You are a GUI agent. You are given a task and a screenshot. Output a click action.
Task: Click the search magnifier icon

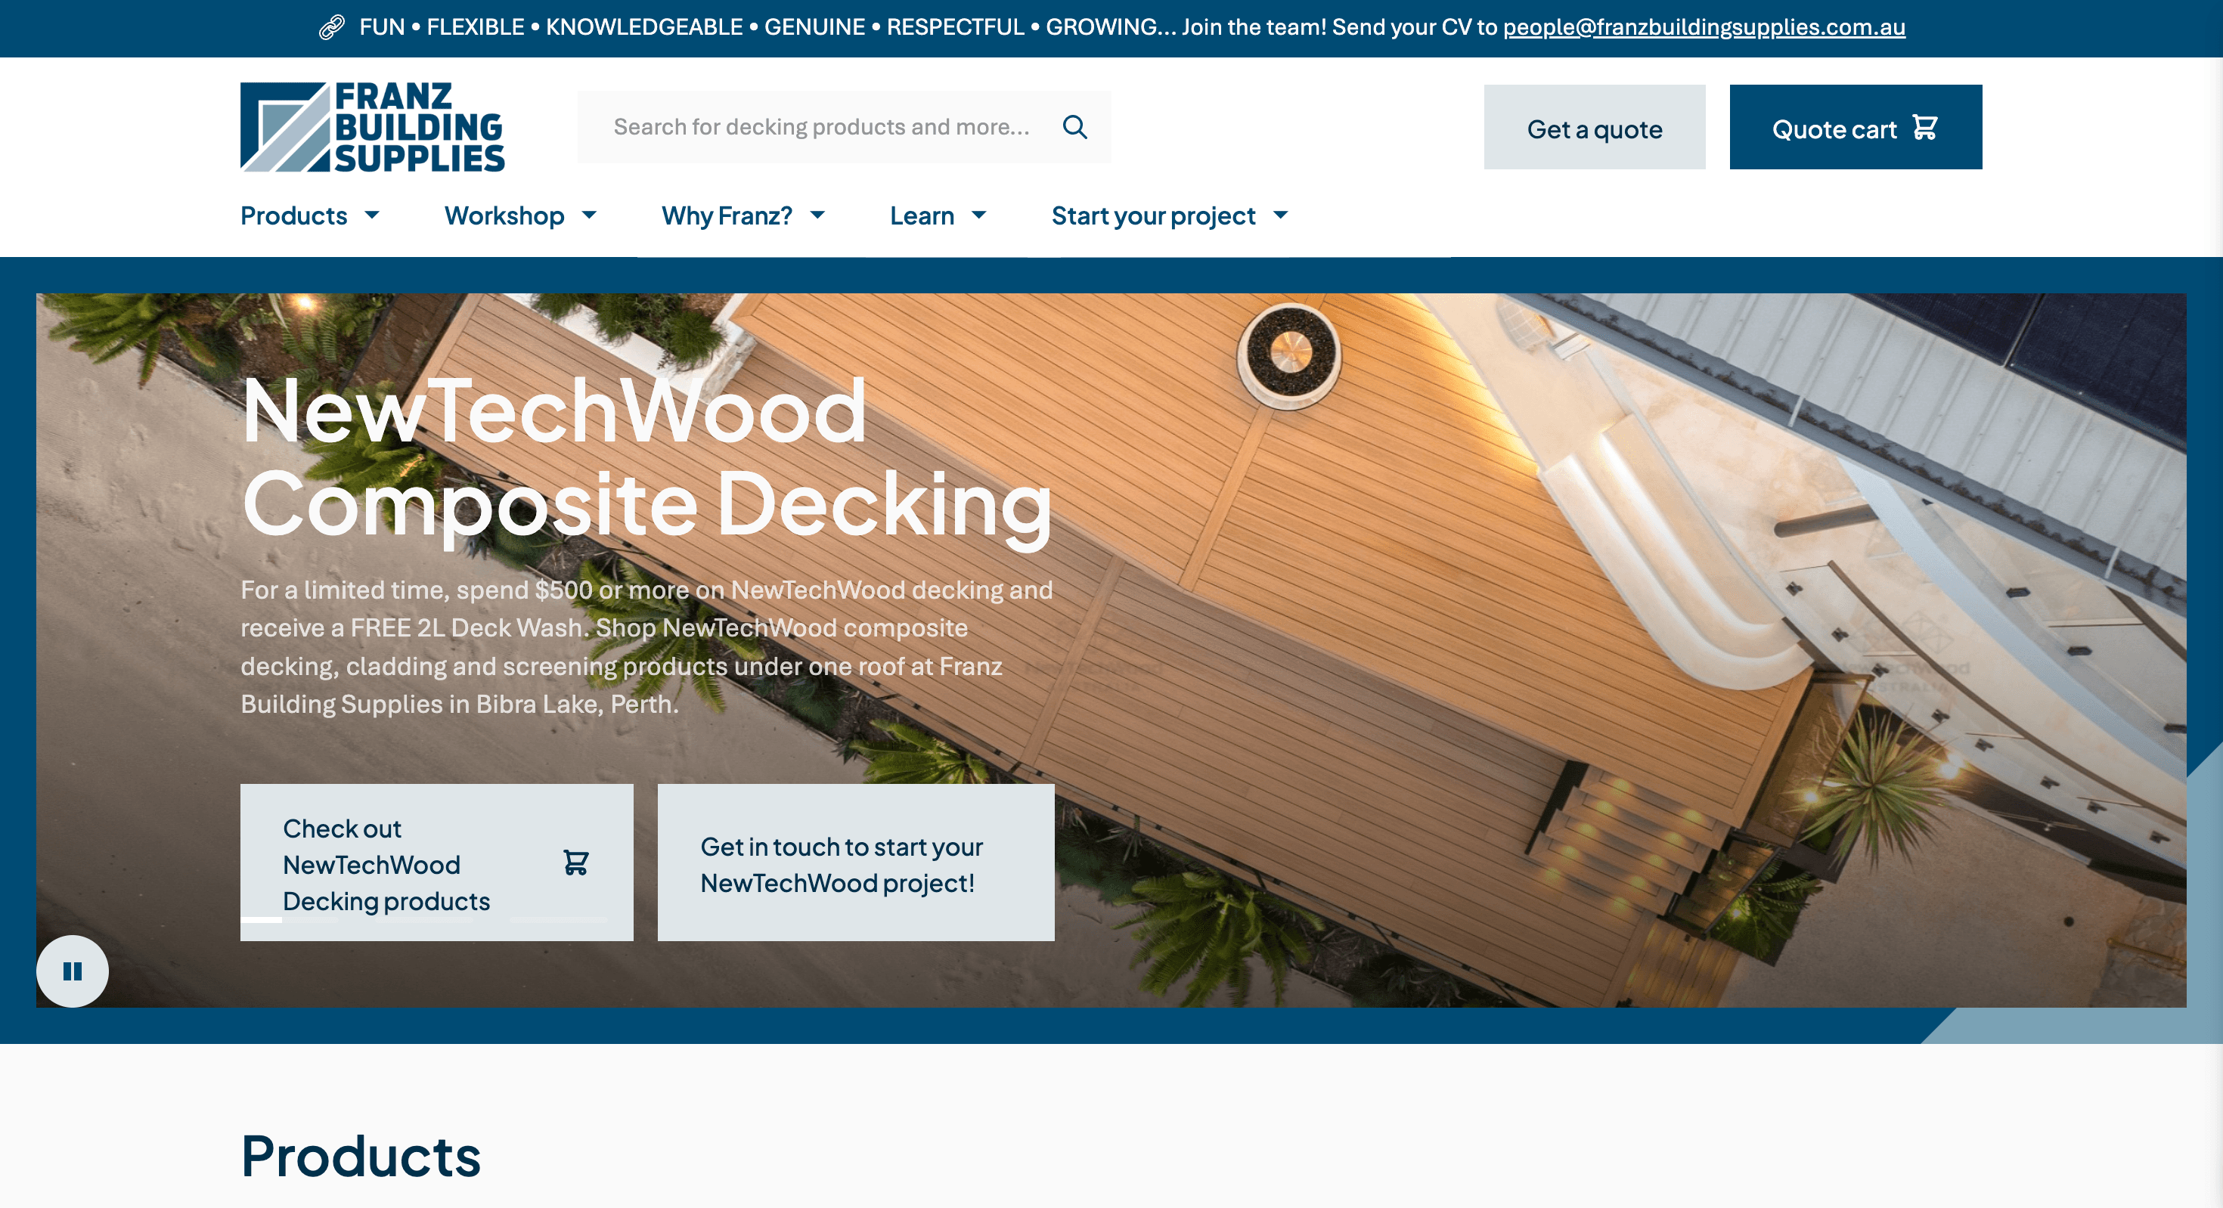point(1074,127)
